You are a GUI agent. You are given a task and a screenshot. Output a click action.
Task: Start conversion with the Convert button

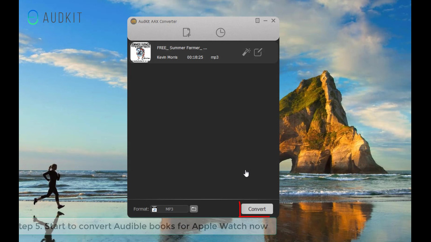click(257, 209)
